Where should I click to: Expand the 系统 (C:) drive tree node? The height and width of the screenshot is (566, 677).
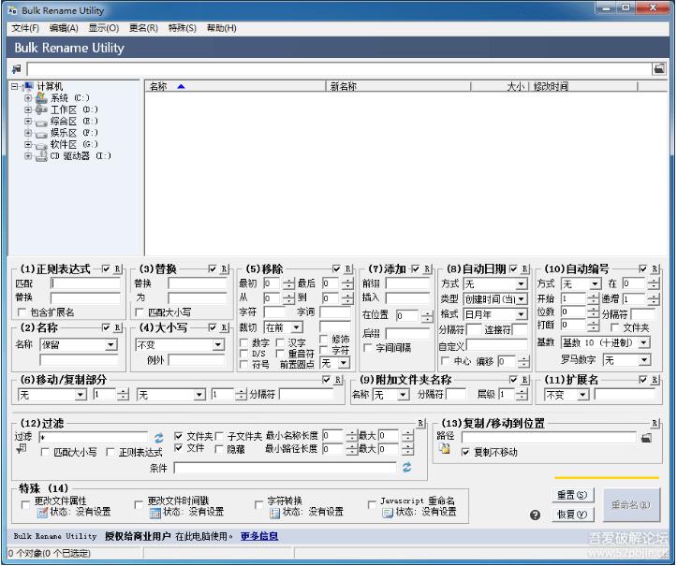pyautogui.click(x=28, y=97)
